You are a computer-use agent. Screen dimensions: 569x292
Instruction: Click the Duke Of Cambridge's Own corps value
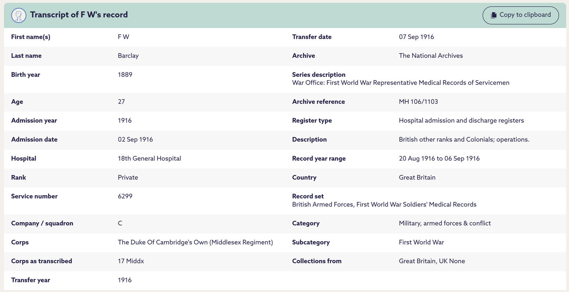195,242
